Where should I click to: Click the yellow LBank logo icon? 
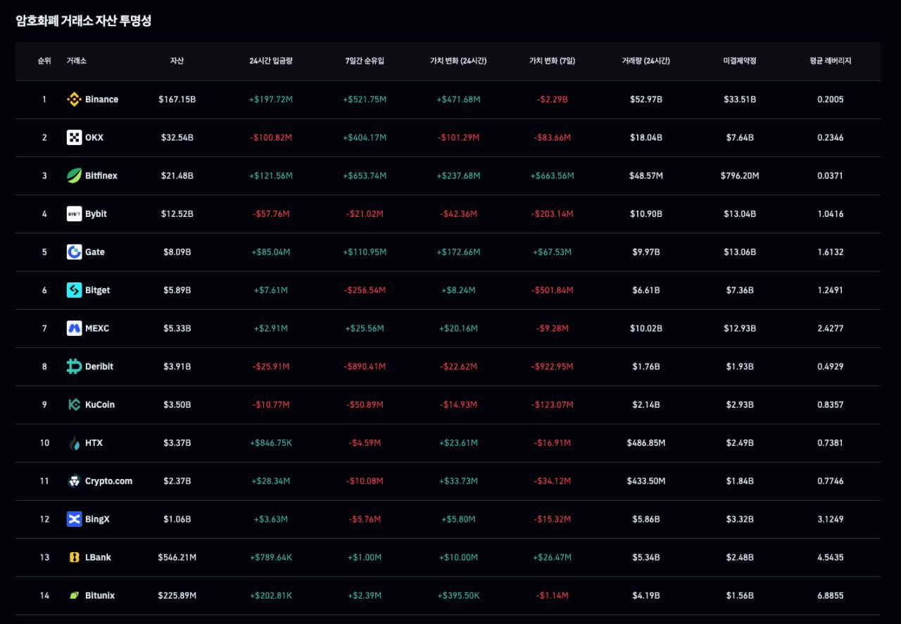point(74,557)
